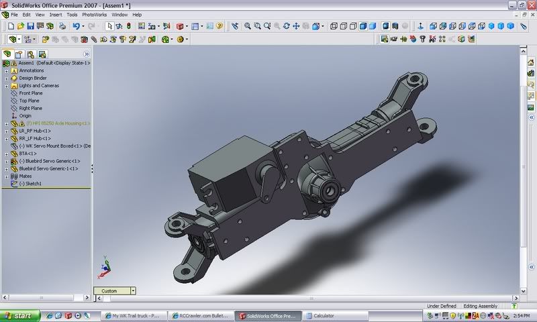Click the Mate paperclip tool

pyautogui.click(x=94, y=40)
